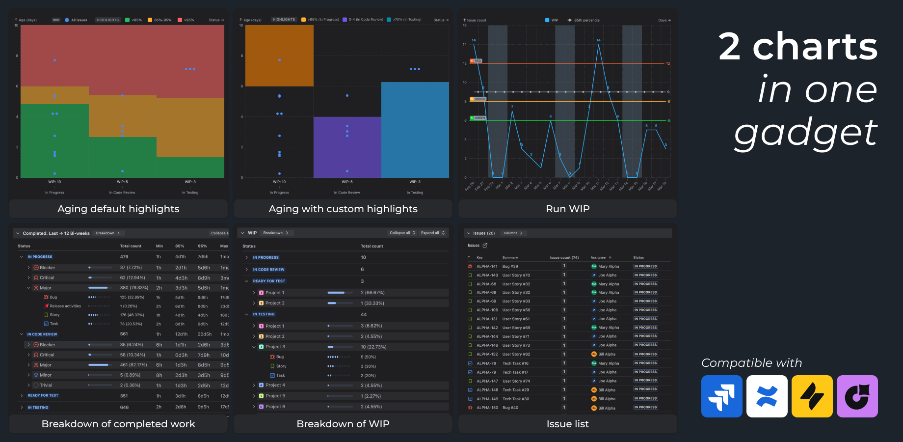Click the purple Compass icon
The width and height of the screenshot is (903, 442).
point(857,396)
